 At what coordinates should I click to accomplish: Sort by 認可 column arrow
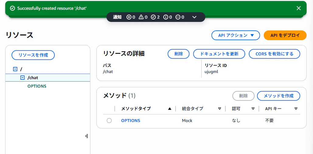click(x=253, y=109)
